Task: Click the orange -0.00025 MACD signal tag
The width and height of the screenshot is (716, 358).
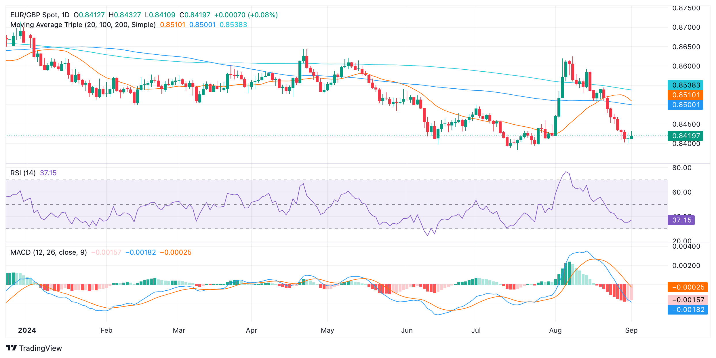Action: tap(688, 287)
